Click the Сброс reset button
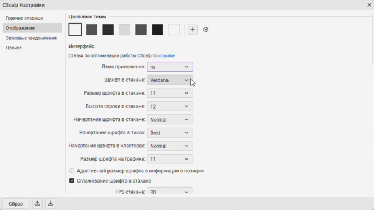 [16, 203]
